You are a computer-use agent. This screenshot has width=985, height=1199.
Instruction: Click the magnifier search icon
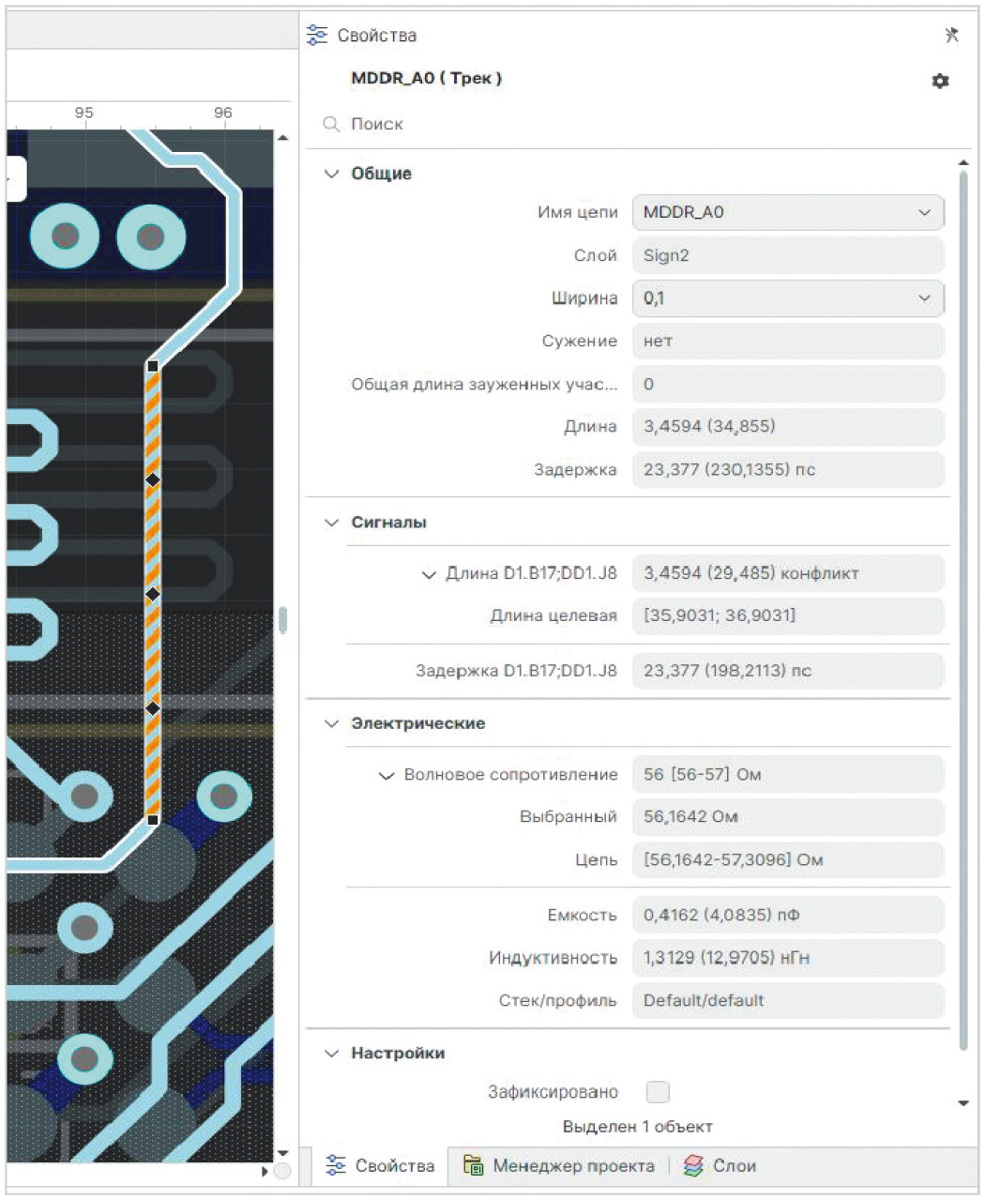(330, 124)
